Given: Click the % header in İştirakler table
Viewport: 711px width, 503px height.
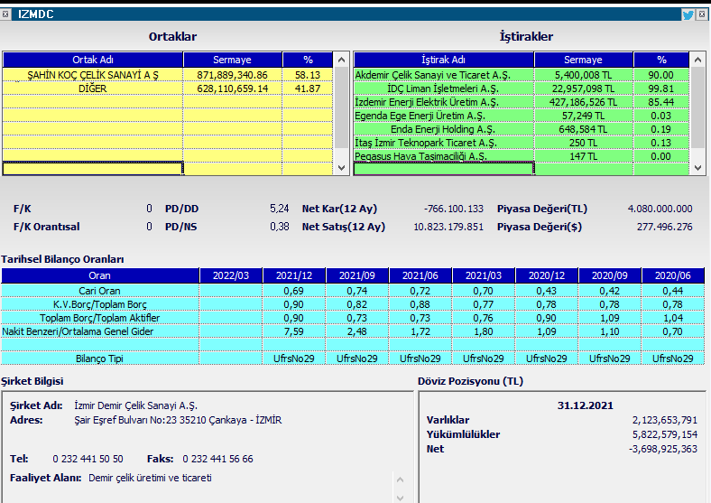Looking at the screenshot, I should click(661, 60).
